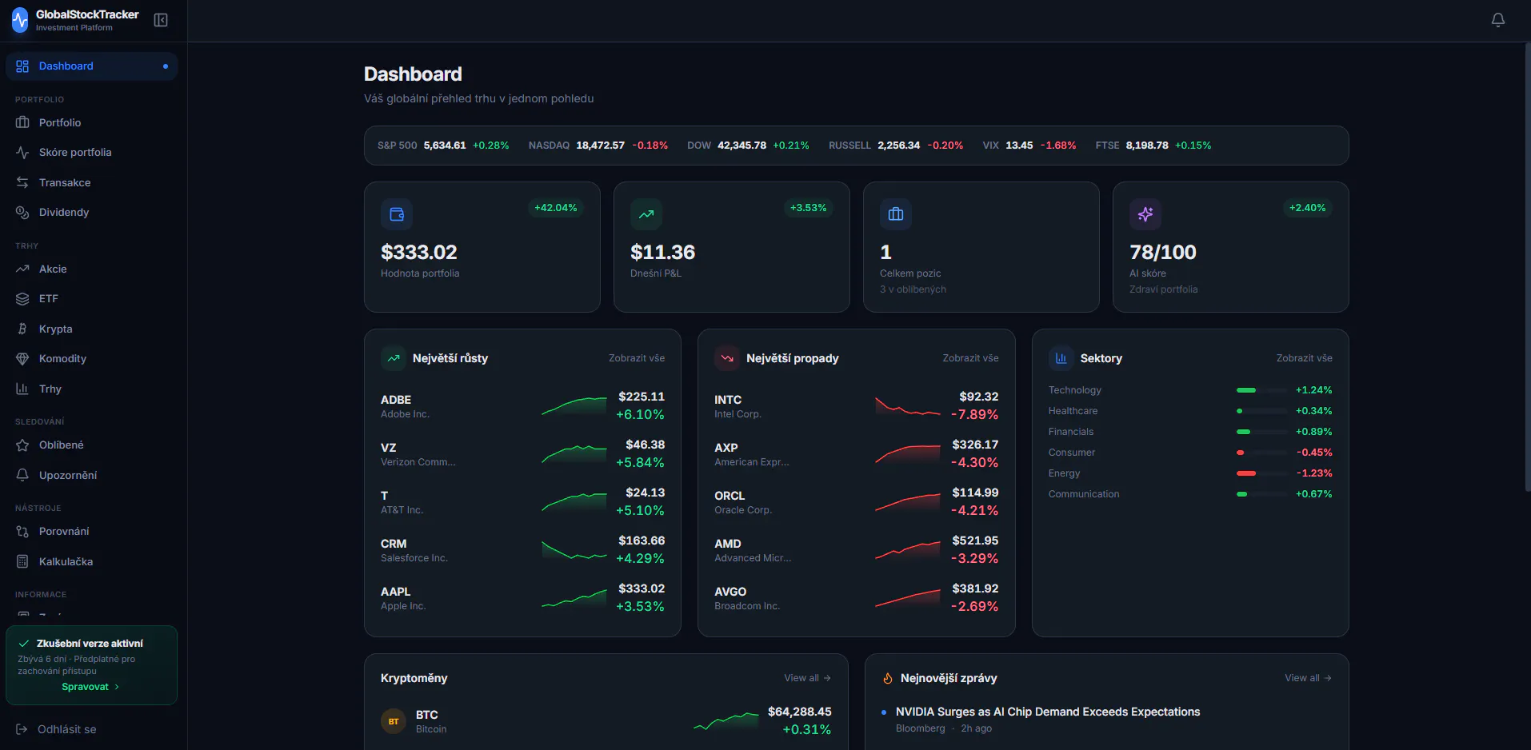Click Zobrazit vše in Sektory panel
The image size is (1531, 750).
(1304, 358)
